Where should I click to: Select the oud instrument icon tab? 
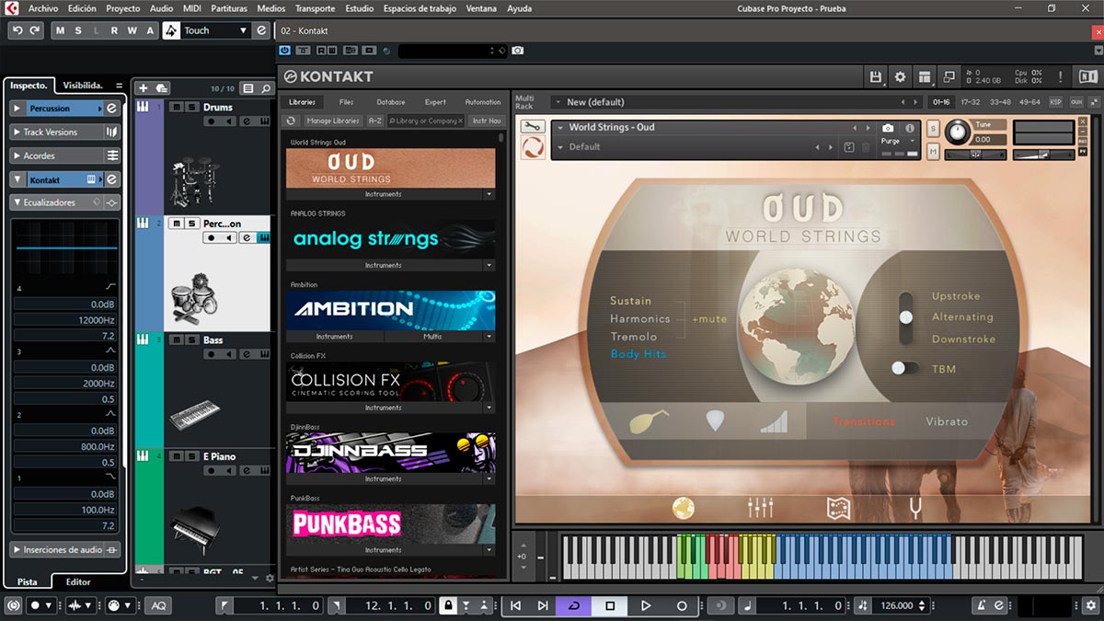click(649, 421)
